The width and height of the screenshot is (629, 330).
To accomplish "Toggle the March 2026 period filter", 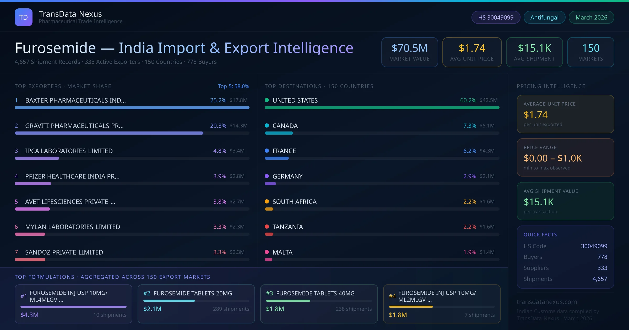I will [591, 17].
